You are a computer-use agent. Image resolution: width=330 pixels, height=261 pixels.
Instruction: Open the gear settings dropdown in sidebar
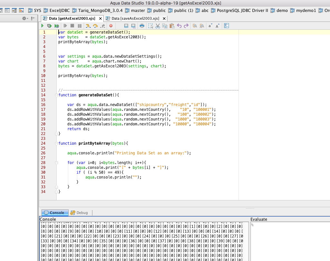tap(25, 19)
